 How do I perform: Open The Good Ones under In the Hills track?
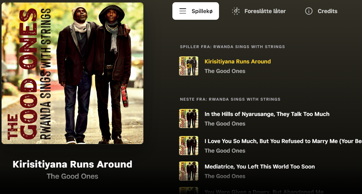tap(225, 124)
